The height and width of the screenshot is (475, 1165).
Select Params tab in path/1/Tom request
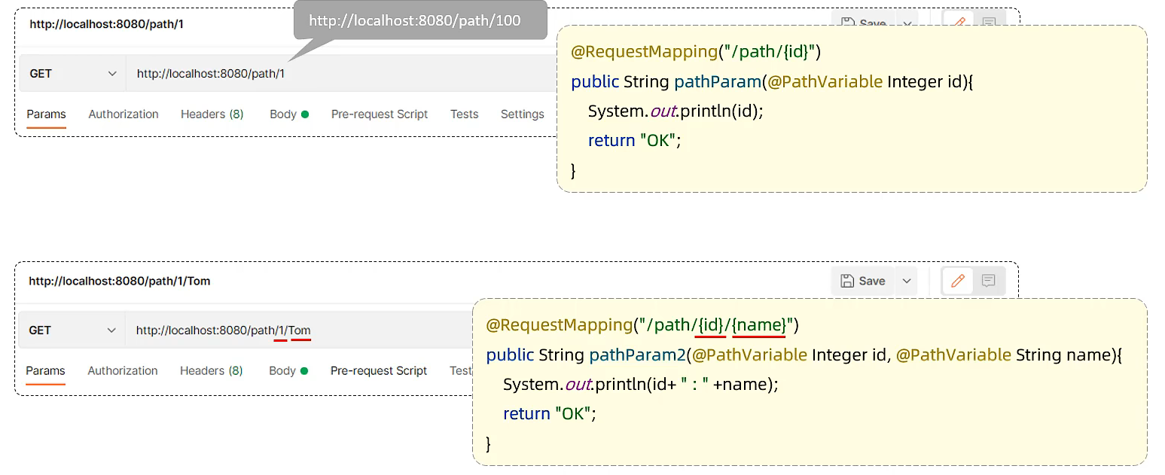pos(45,371)
